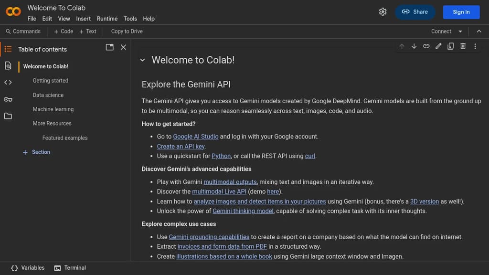Move cell down arrow icon
This screenshot has height=275, width=489.
coord(414,46)
